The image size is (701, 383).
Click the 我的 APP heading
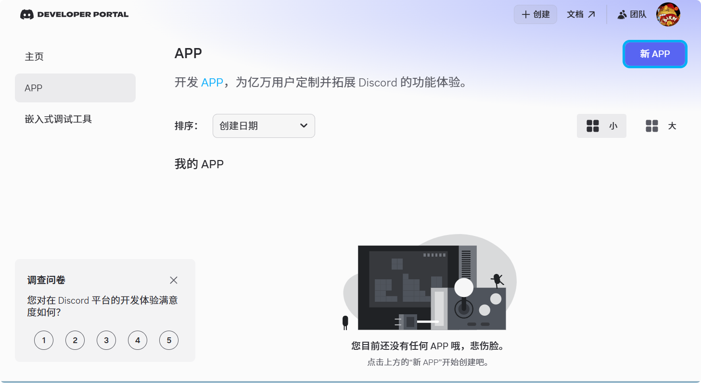(x=199, y=164)
